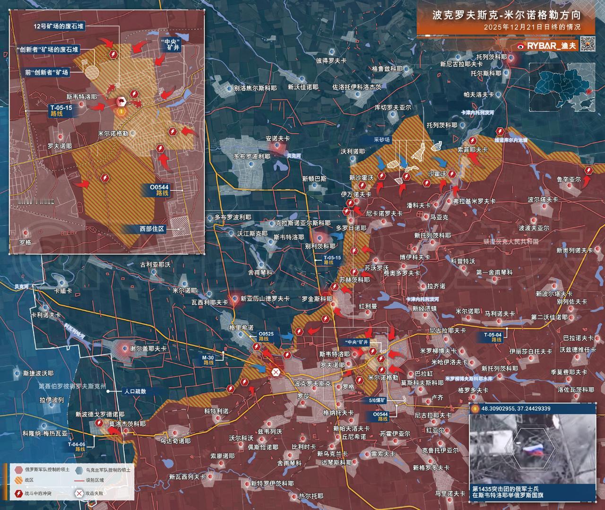Click the 维诺库尔内池塘 pond label
Viewport: 605px width, 510px height.
[x=511, y=140]
